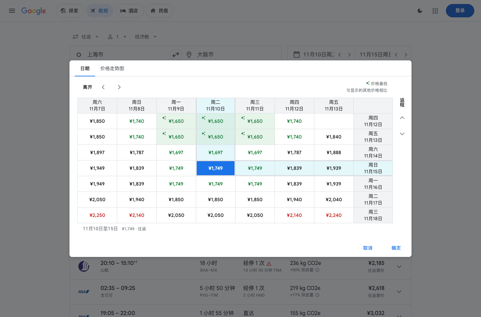Expand the 山航 ¥2,185 flight details

pos(399,267)
